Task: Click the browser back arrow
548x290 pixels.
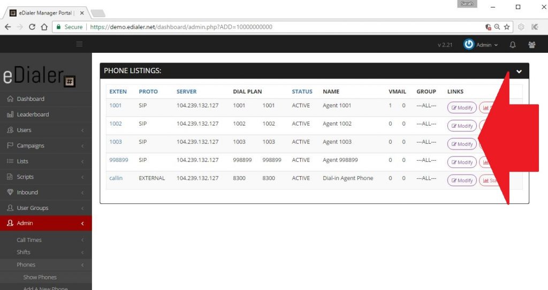Action: (7, 27)
